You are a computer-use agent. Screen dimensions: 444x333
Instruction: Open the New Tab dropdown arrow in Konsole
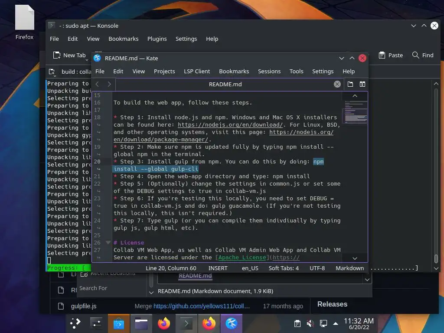[x=87, y=60]
